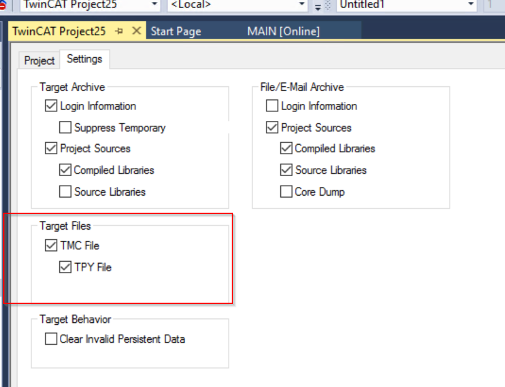
Task: Close the TwinCAT Project25 tab
Action: [x=137, y=31]
